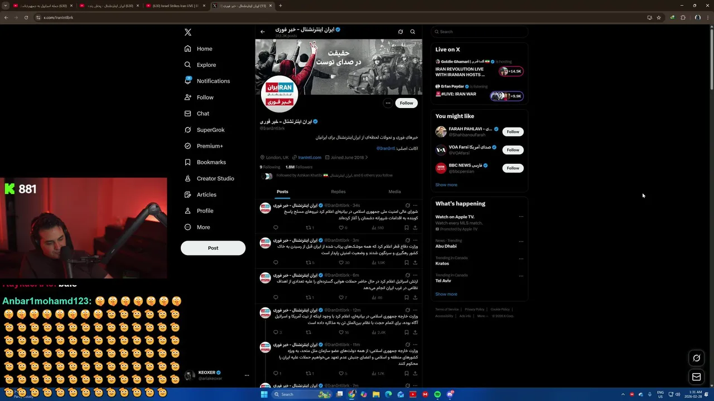Click the Articles sidebar icon
Viewport: 714px width, 401px height.
(x=188, y=194)
